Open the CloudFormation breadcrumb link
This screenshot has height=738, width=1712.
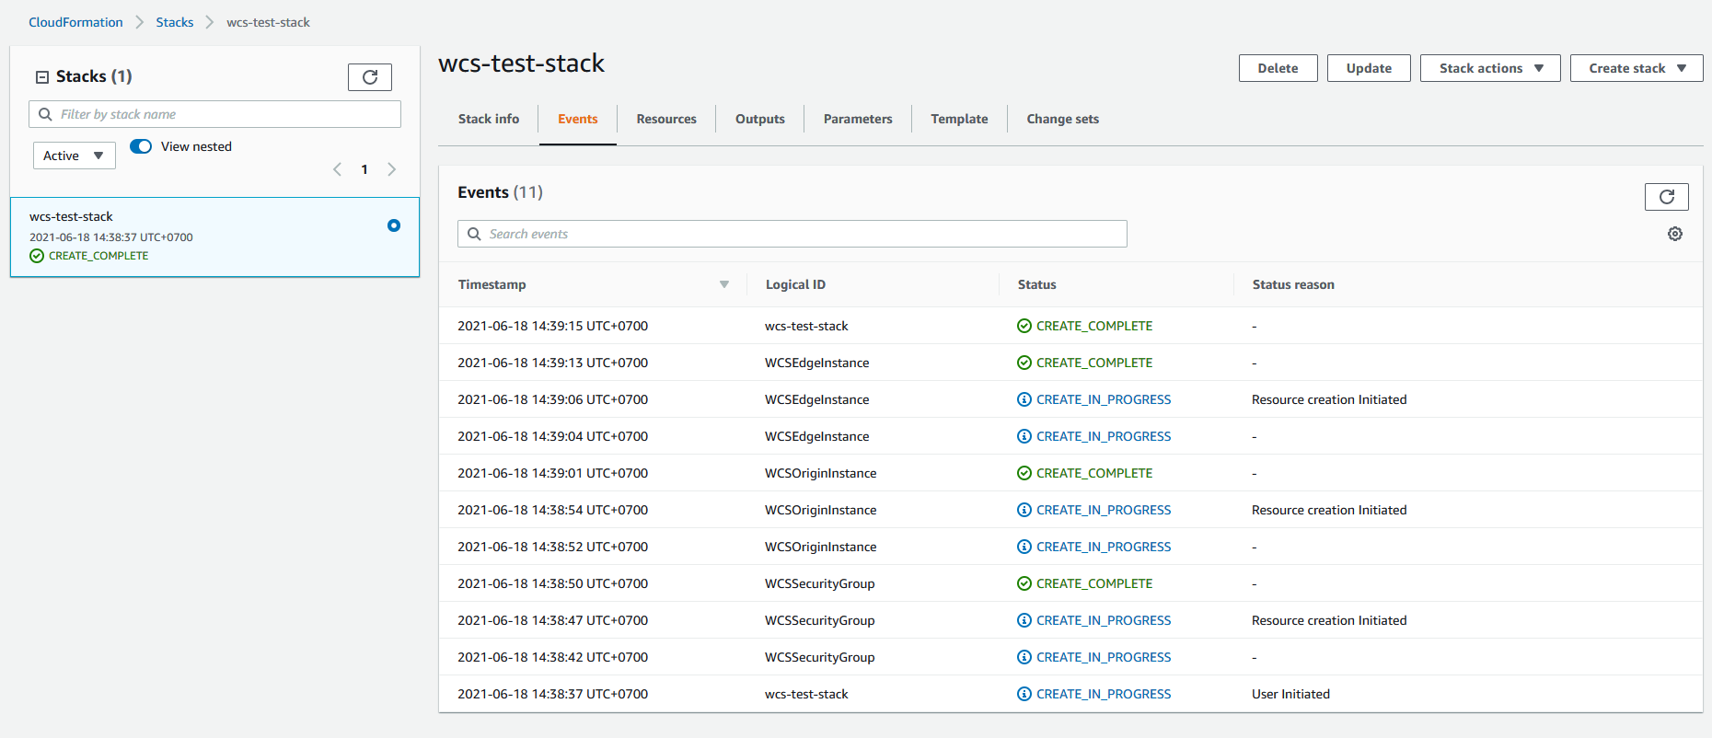point(75,22)
